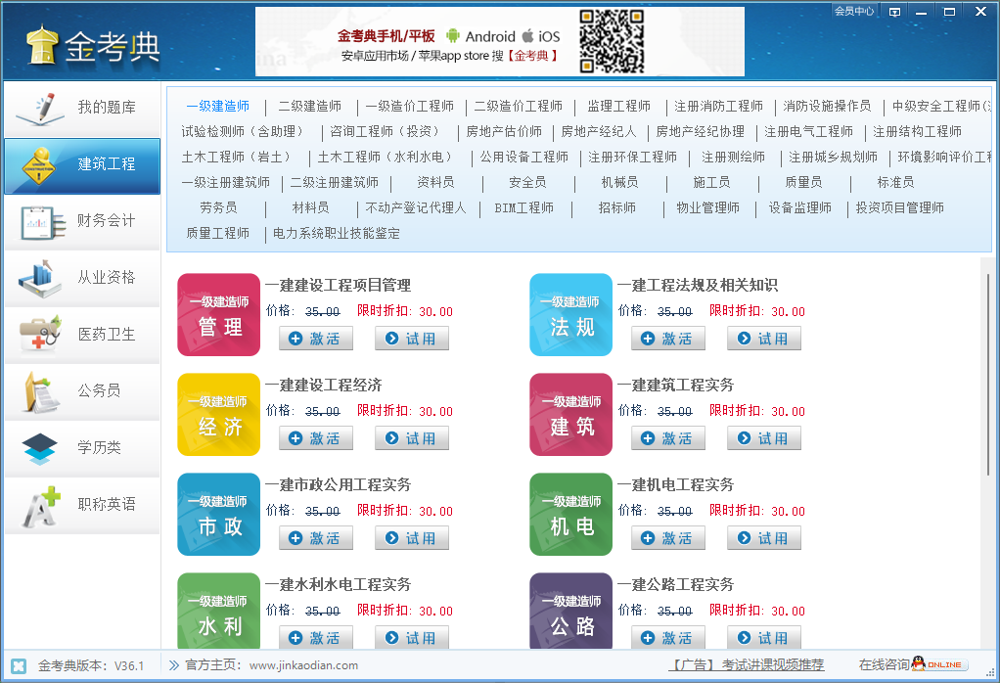1000x683 pixels.
Task: Click the 金考典版本:V36.1 status text
Action: pyautogui.click(x=91, y=665)
